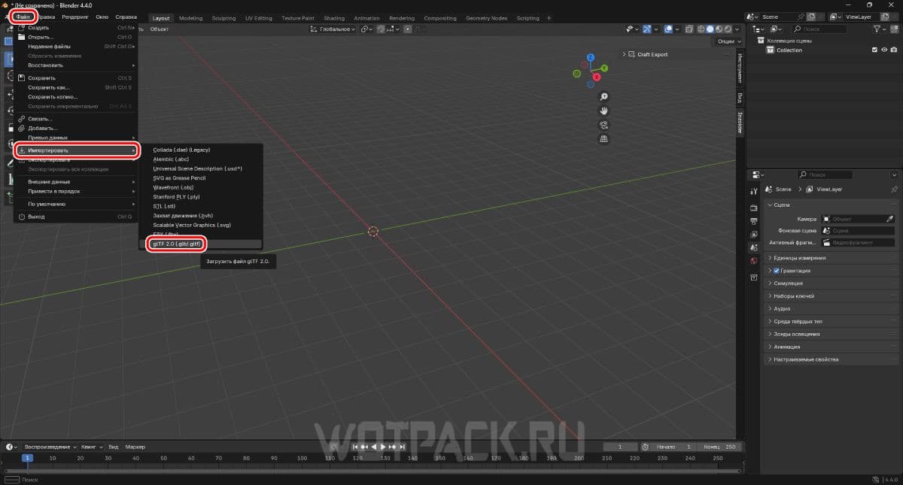Open the Render properties tab icon
The width and height of the screenshot is (903, 485).
[x=754, y=208]
